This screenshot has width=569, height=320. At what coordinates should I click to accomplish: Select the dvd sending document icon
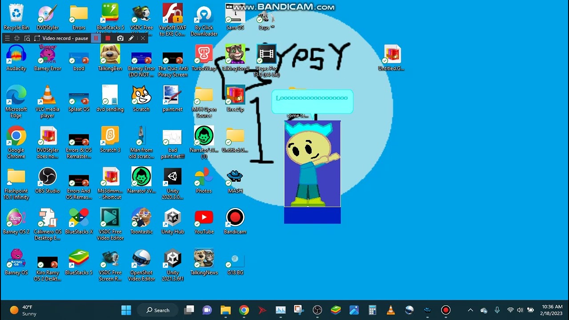click(110, 99)
